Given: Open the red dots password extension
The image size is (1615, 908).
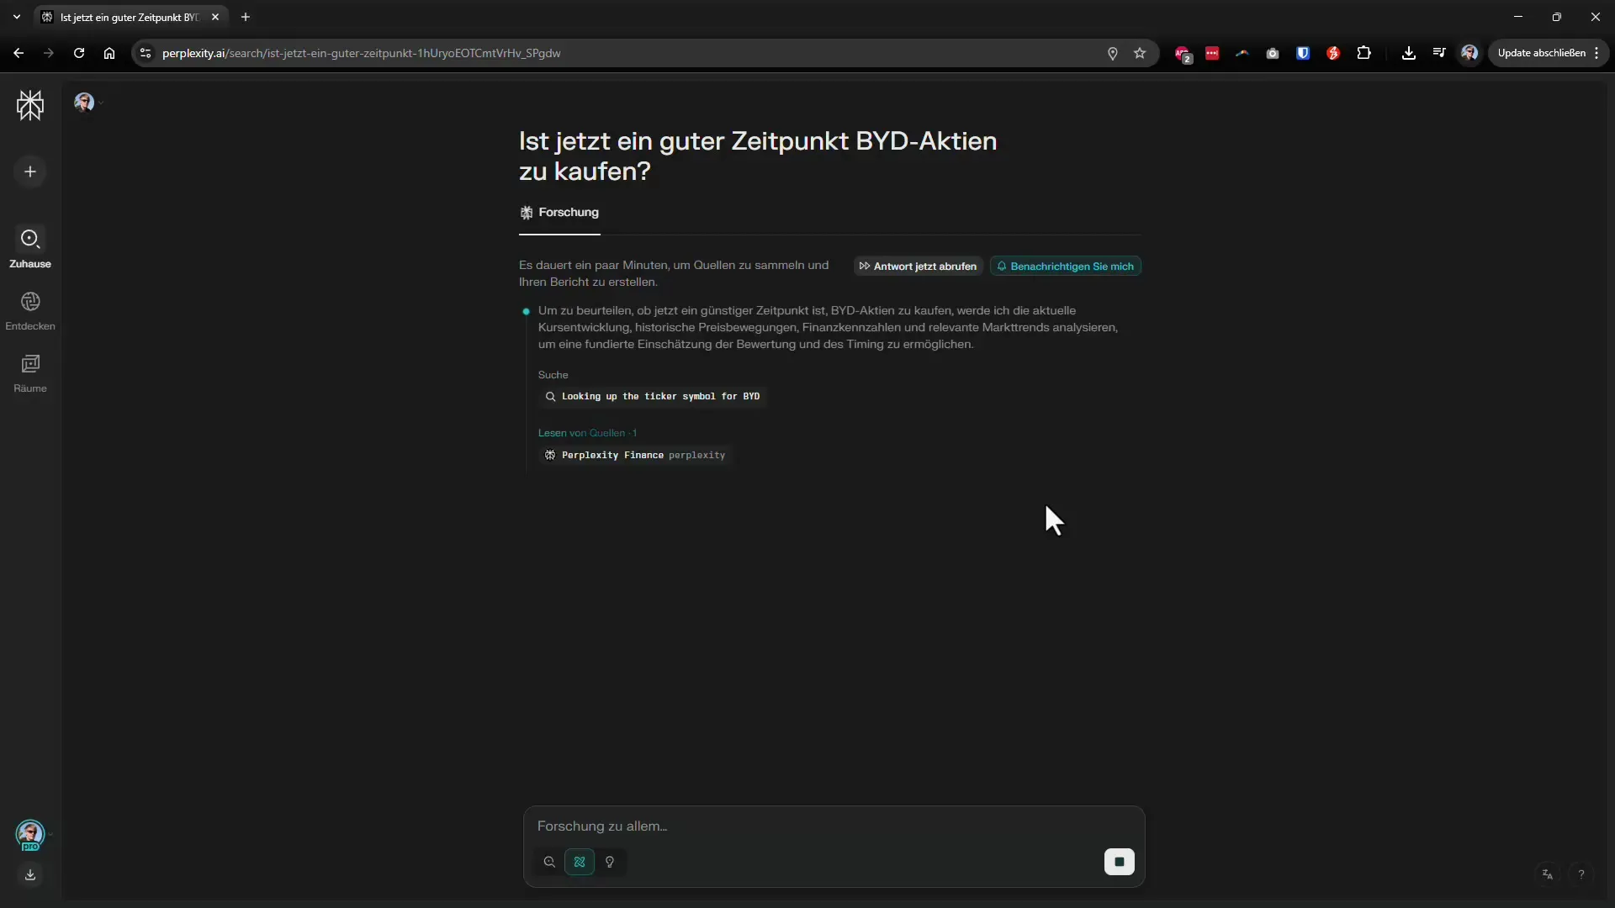Looking at the screenshot, I should (x=1212, y=53).
